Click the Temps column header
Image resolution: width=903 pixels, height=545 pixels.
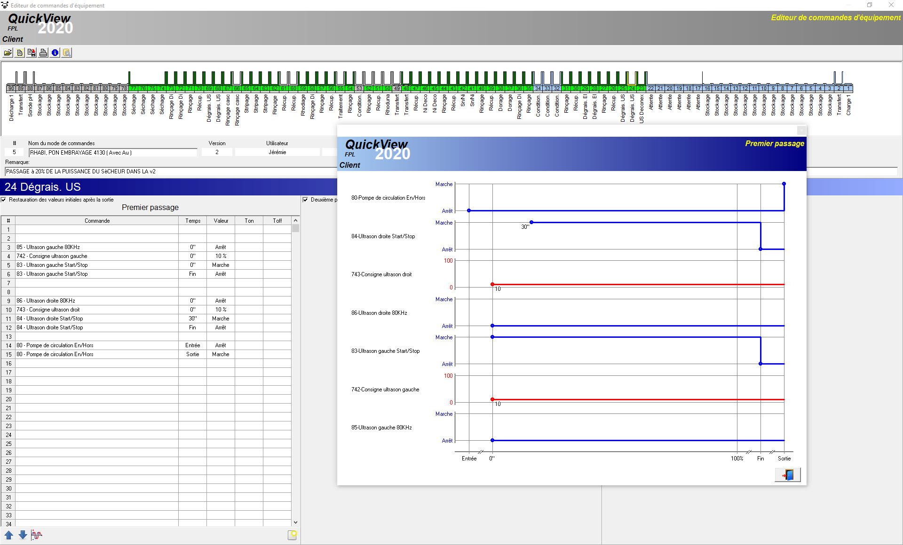click(193, 221)
